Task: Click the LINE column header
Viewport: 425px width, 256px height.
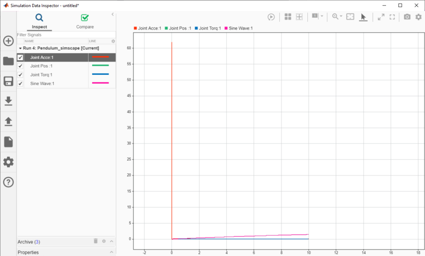Action: click(x=92, y=41)
